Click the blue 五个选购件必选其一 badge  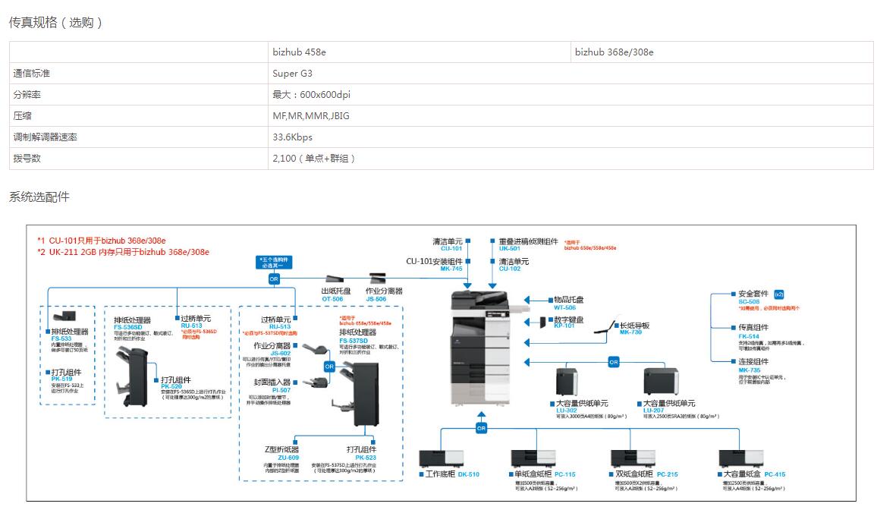pos(274,263)
